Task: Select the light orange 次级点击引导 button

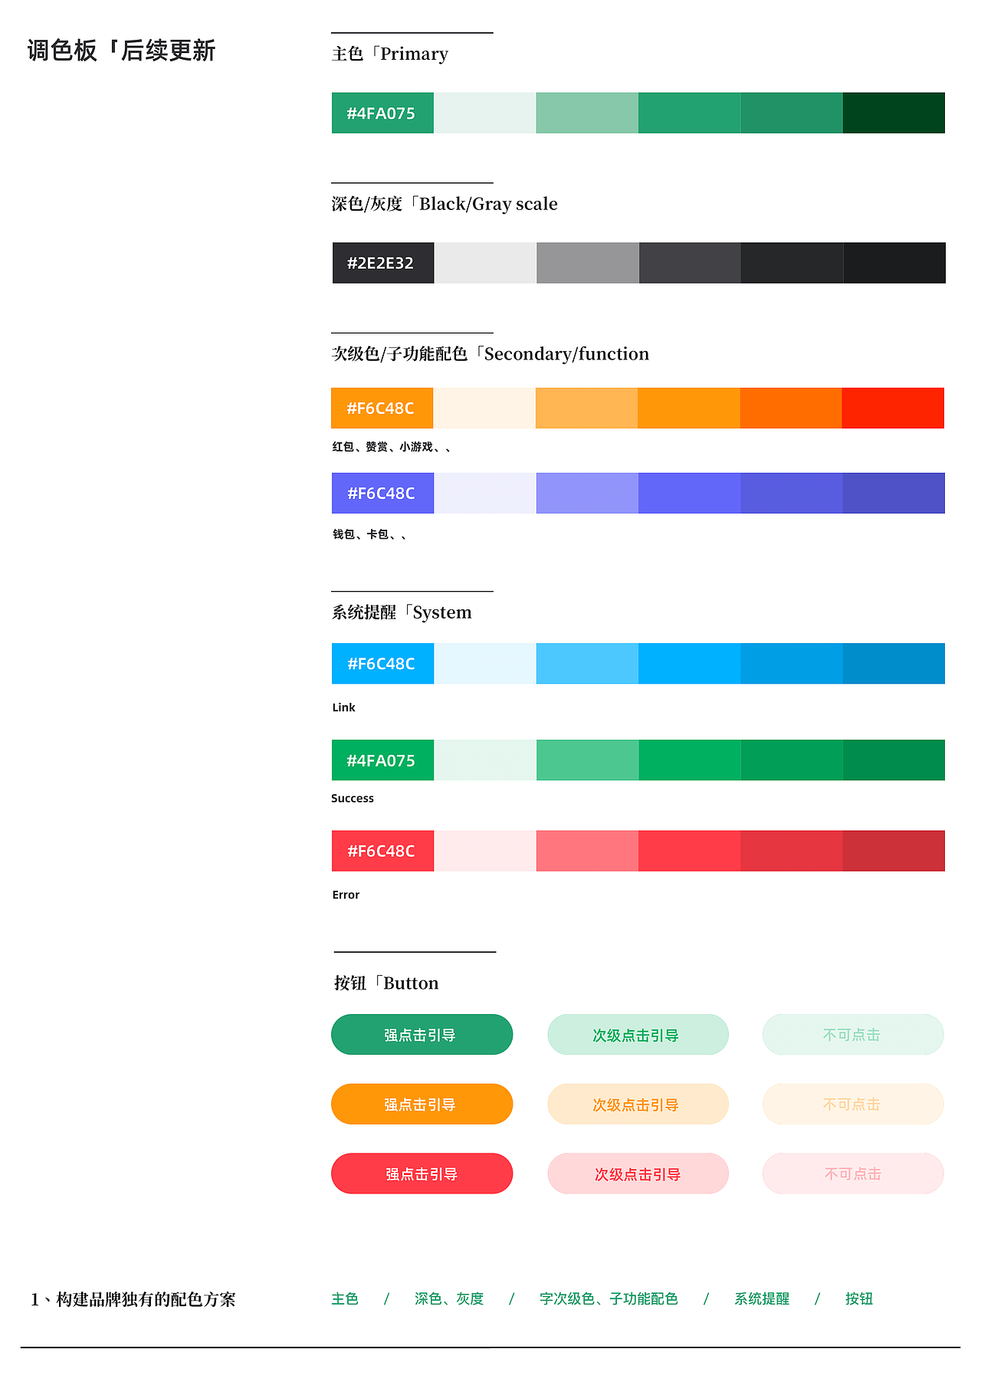Action: (x=638, y=1104)
